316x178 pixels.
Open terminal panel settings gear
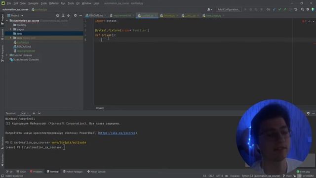click(x=308, y=113)
